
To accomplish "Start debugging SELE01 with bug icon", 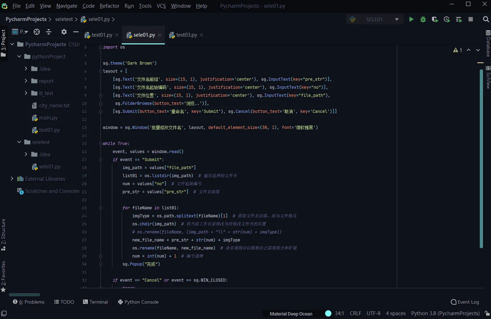I will (x=423, y=19).
